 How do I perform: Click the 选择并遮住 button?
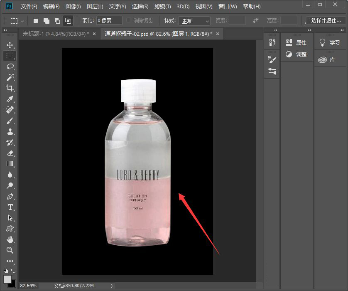tap(326, 20)
